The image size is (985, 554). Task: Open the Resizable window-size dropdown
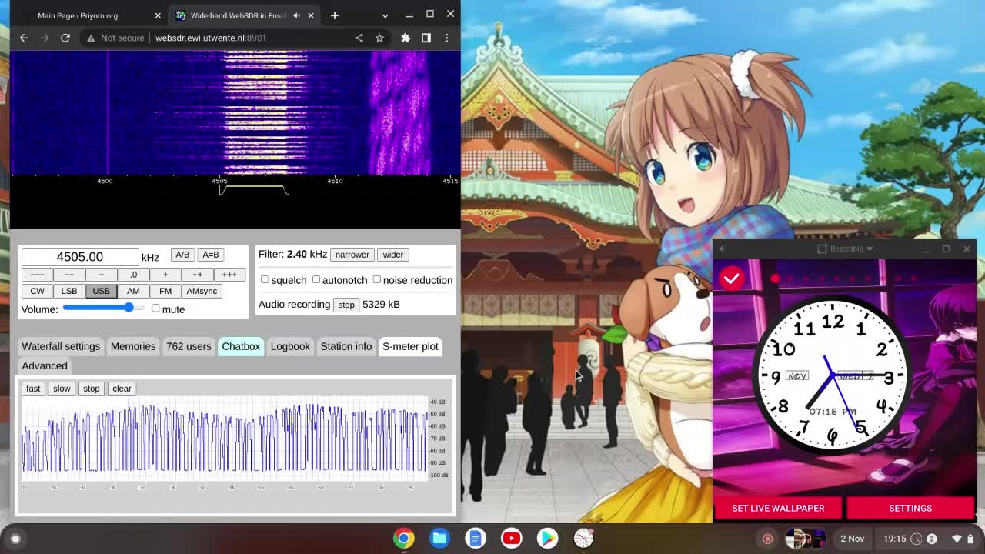click(x=845, y=249)
